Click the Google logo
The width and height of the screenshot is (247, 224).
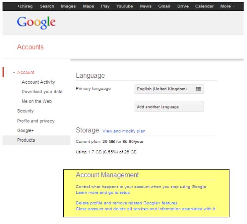36,23
